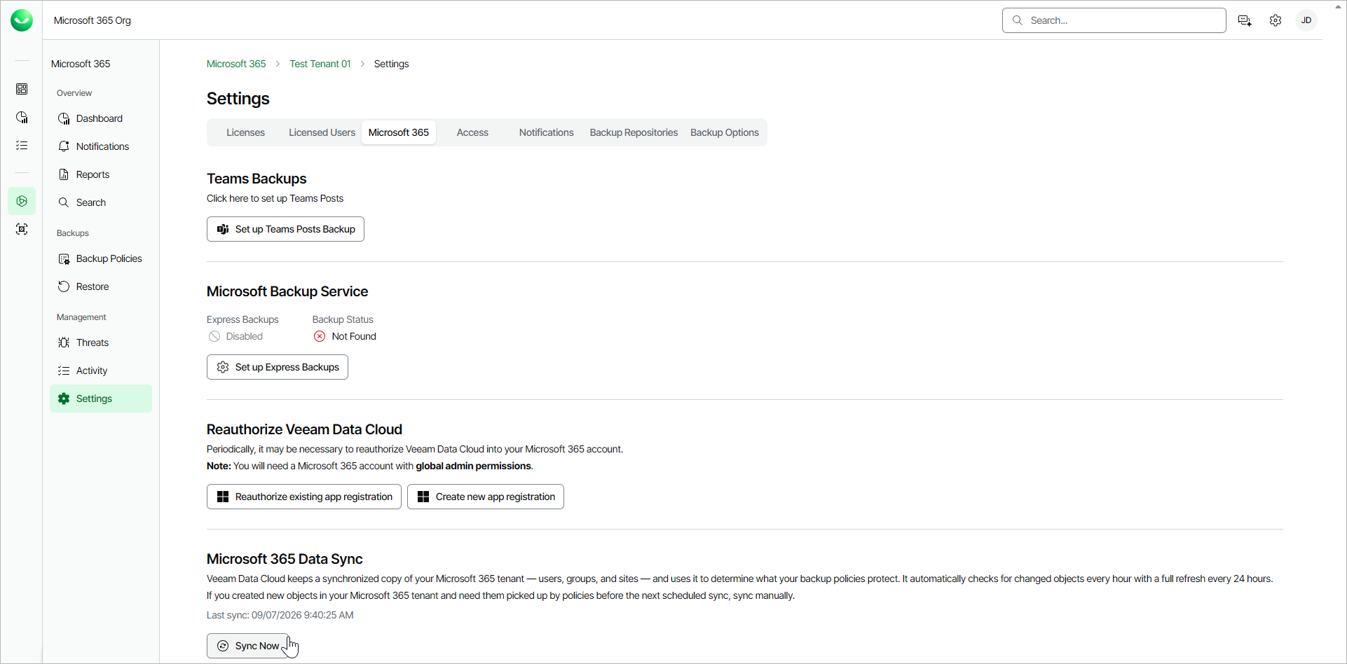The image size is (1347, 664).
Task: Open the Access tab
Action: pos(472,132)
